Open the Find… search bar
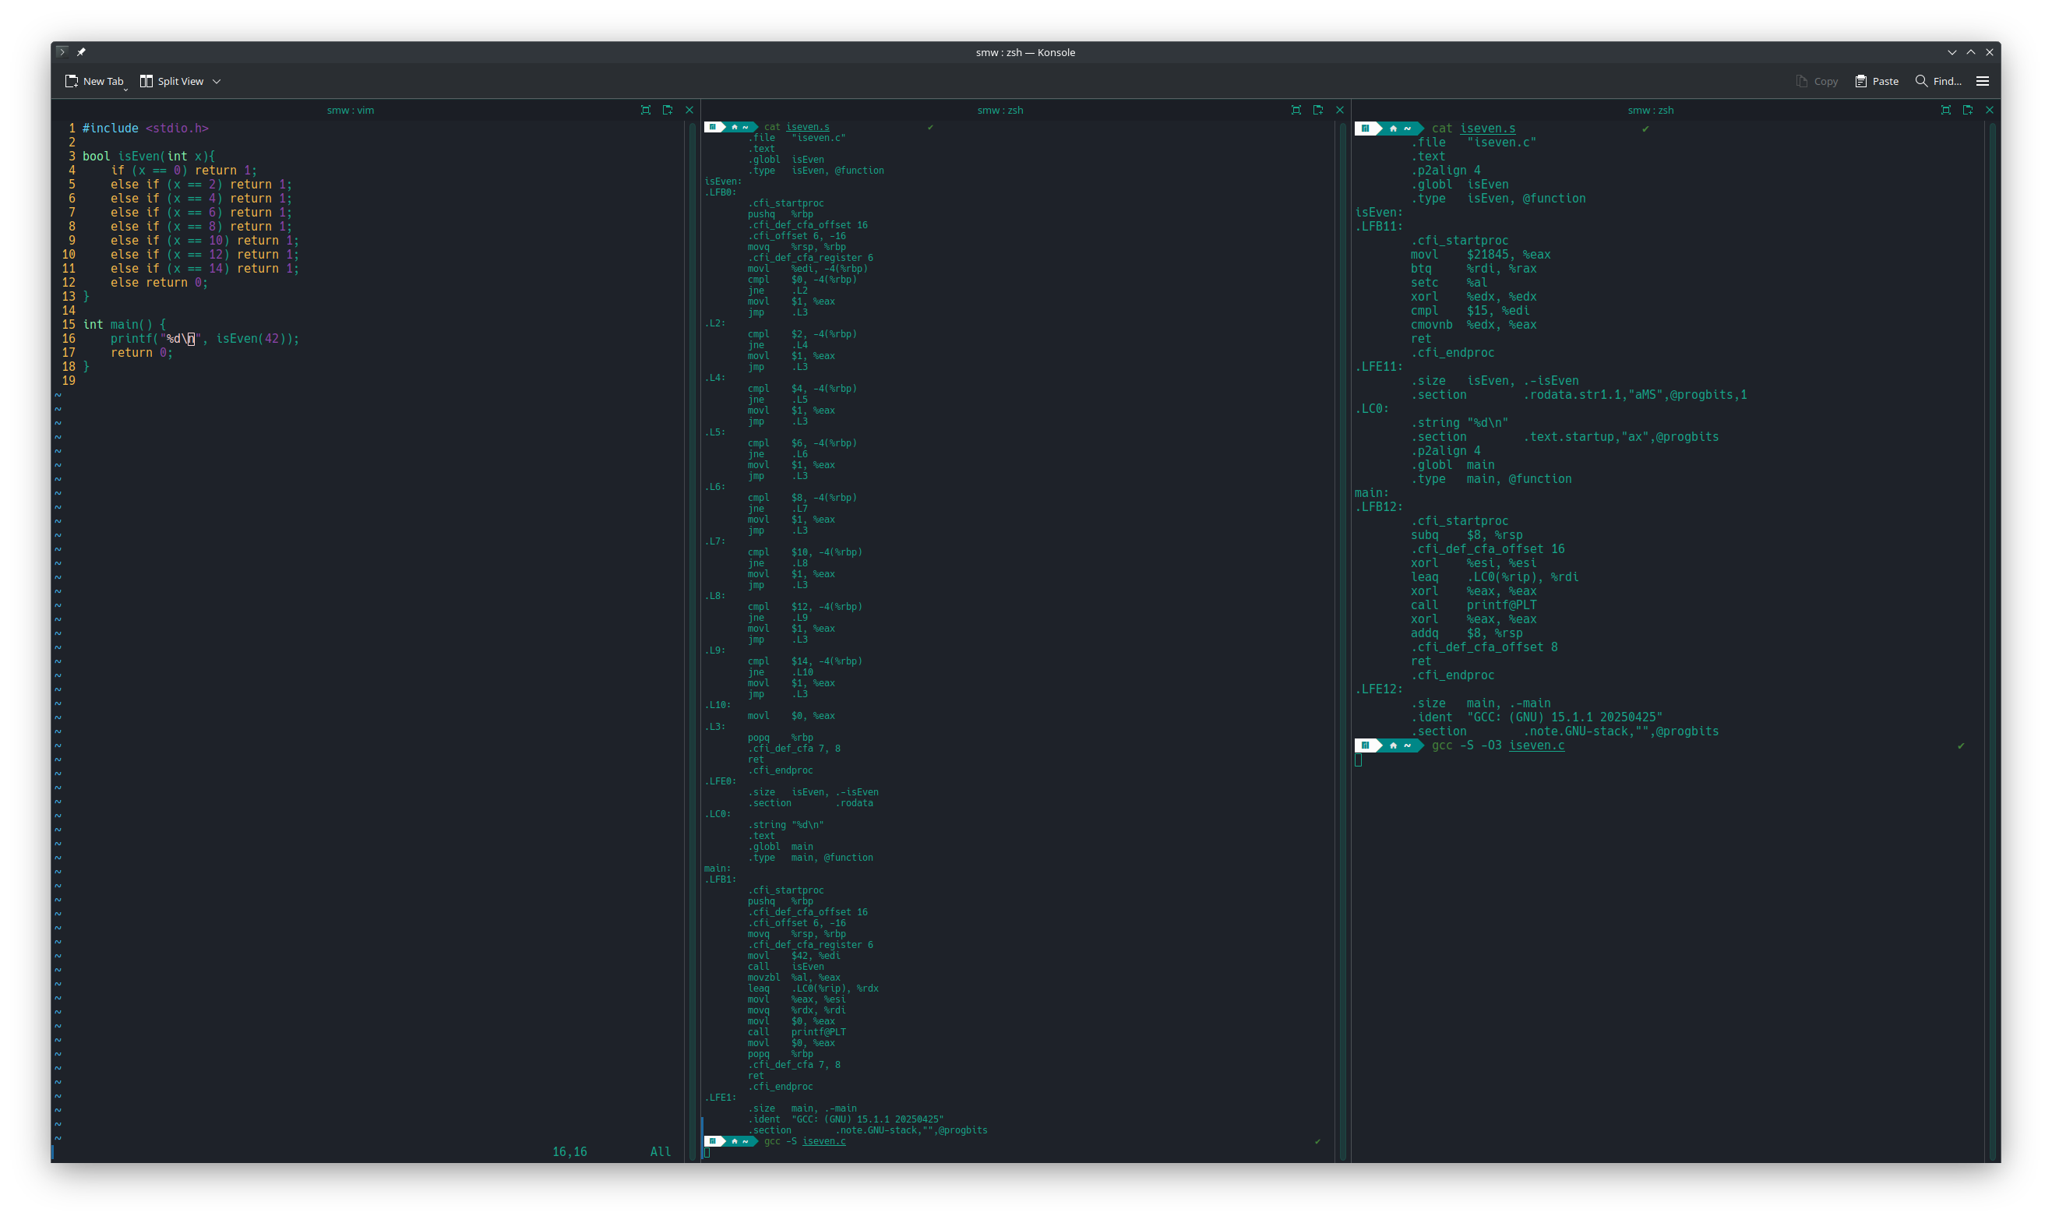 [x=1938, y=81]
